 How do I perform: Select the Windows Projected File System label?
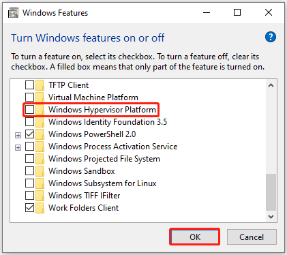click(x=104, y=159)
